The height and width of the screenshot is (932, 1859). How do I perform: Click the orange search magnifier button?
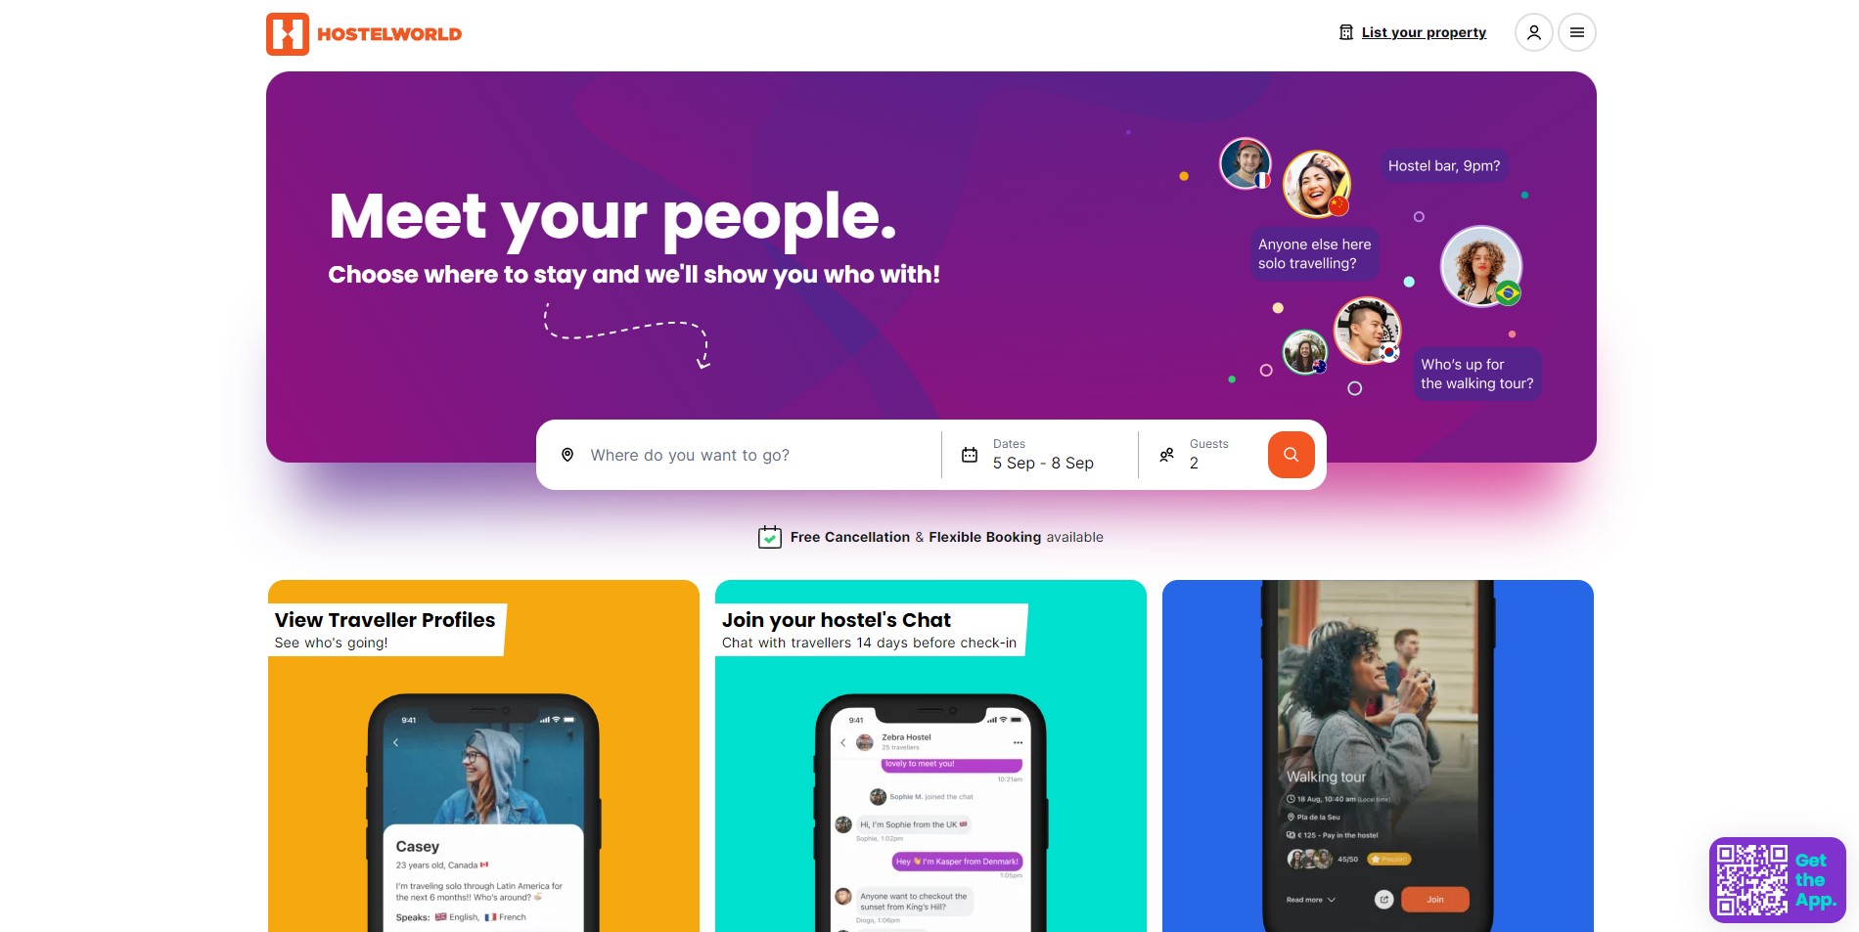pyautogui.click(x=1291, y=455)
